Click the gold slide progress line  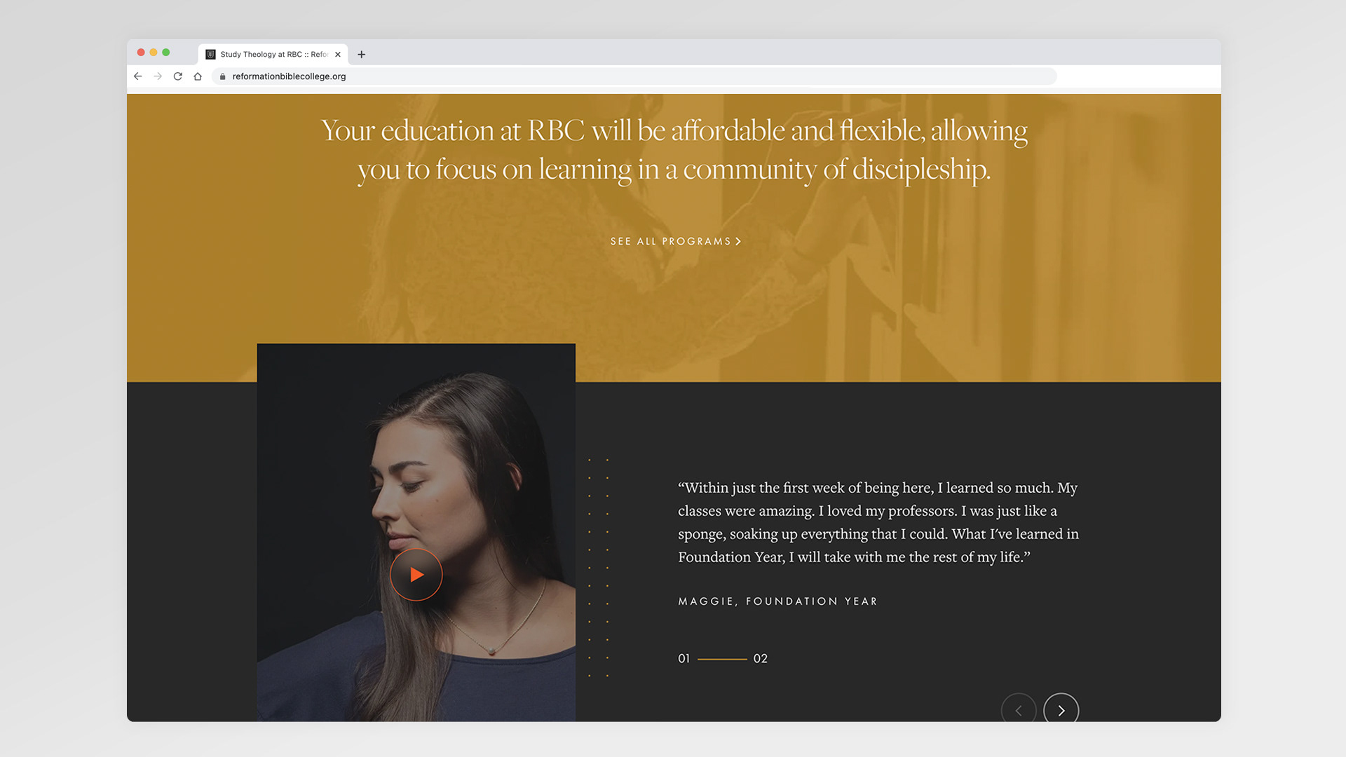[722, 659]
